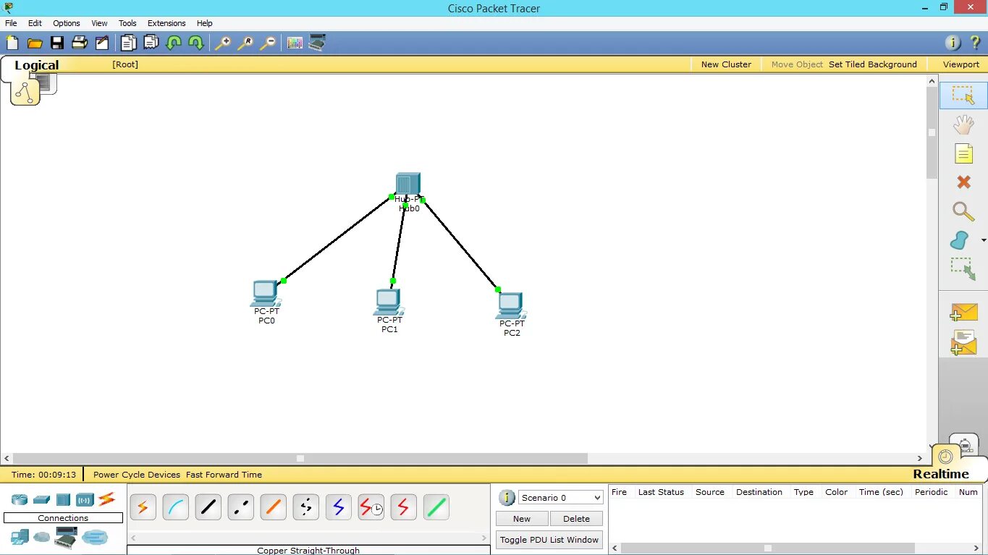Viewport: 988px width, 555px height.
Task: Click Power Cycle Devices
Action: (x=137, y=475)
